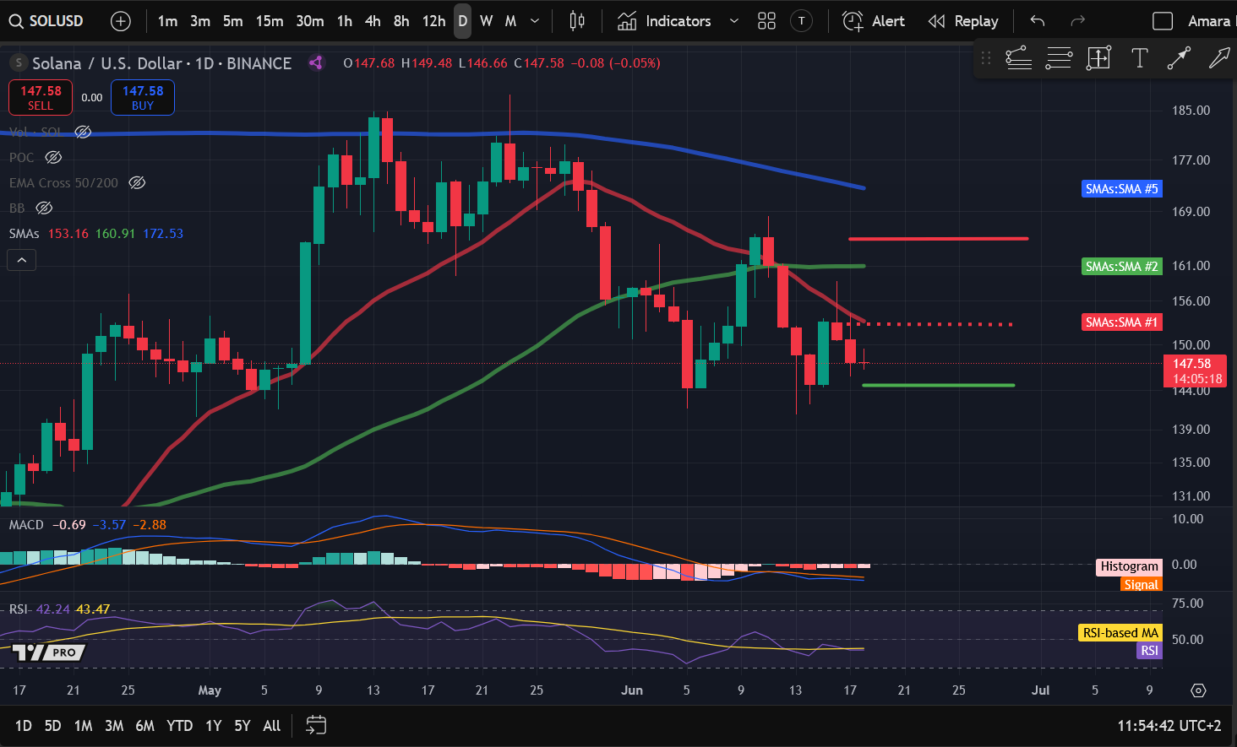
Task: Set the date range to 6M
Action: point(144,725)
